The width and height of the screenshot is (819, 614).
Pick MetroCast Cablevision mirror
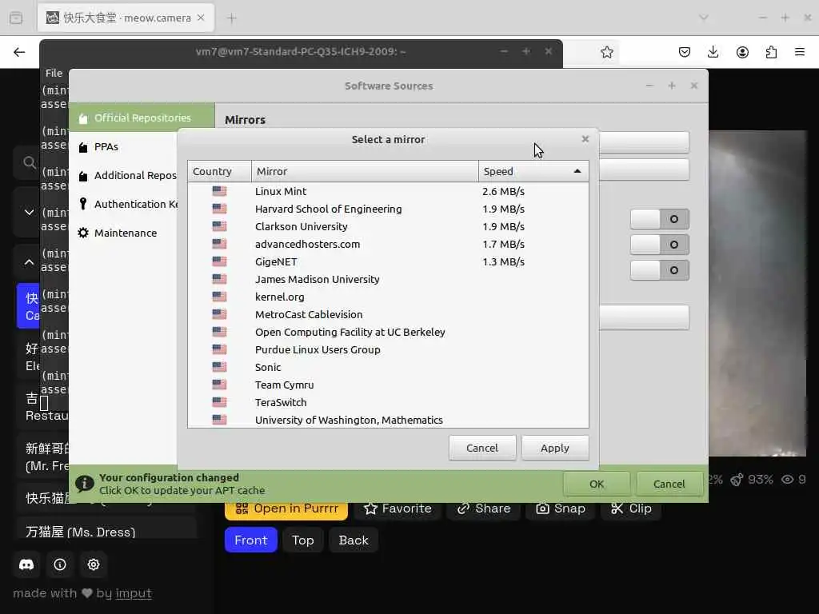point(388,314)
